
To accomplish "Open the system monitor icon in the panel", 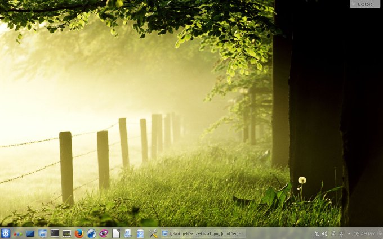I will (66, 233).
